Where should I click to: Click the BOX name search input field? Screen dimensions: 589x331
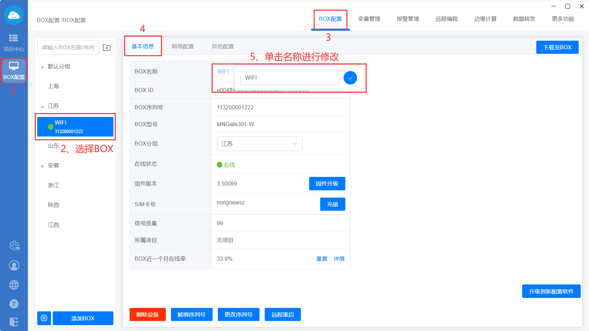click(x=68, y=48)
